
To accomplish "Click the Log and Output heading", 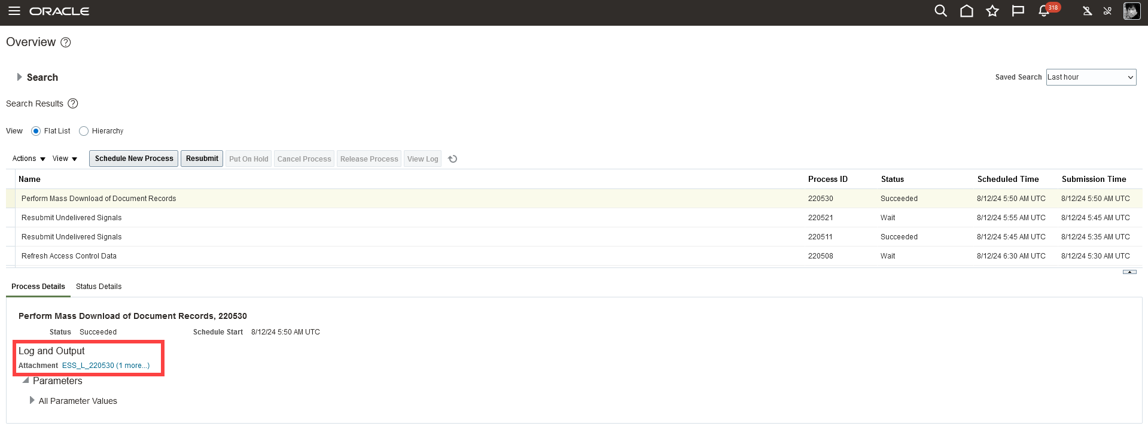I will [51, 351].
